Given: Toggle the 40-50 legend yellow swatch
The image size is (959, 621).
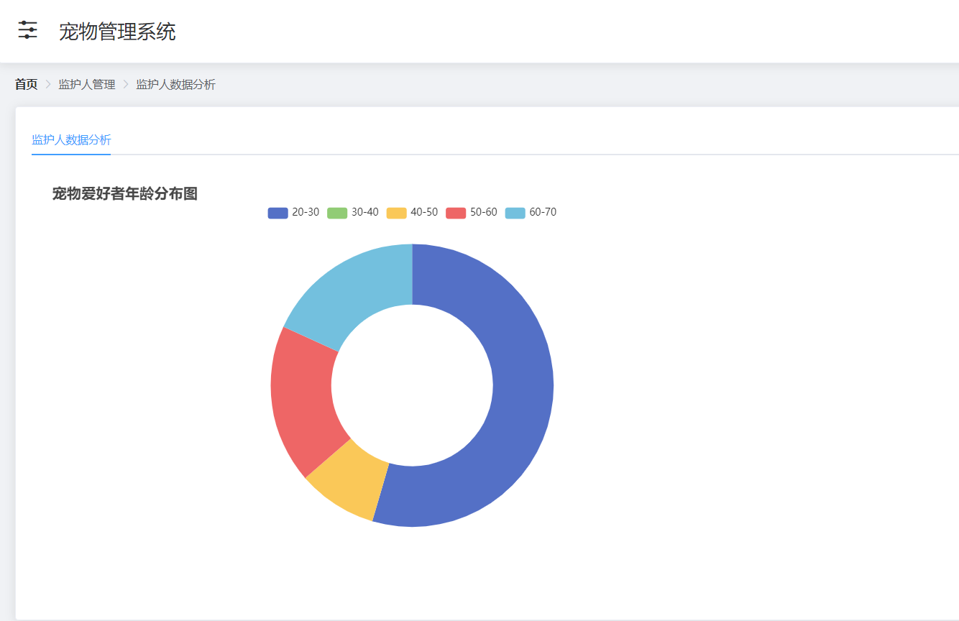Looking at the screenshot, I should click(396, 213).
